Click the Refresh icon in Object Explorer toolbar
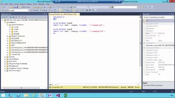The width and height of the screenshot is (175, 98). (x=22, y=17)
